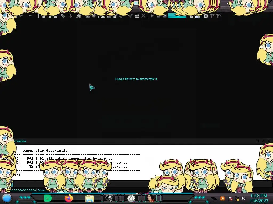
Task: Click the skull icon on taskbar
Action: tap(109, 198)
